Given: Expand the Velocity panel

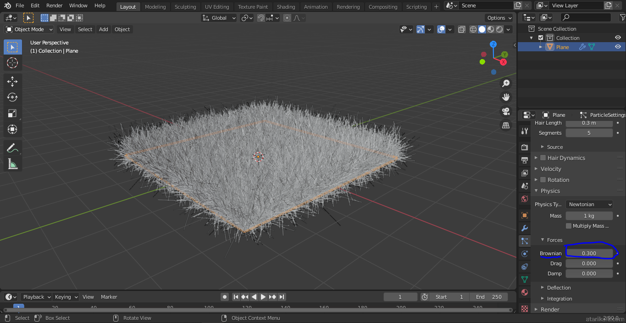Looking at the screenshot, I should pos(551,169).
